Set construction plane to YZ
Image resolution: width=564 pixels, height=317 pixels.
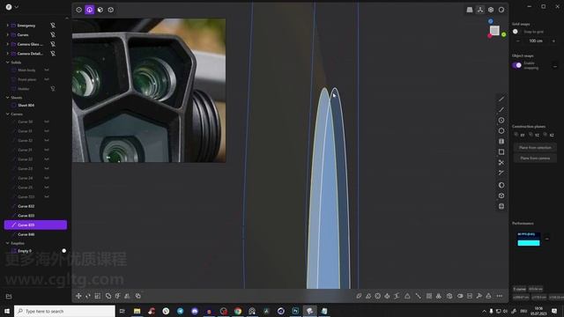click(x=534, y=135)
